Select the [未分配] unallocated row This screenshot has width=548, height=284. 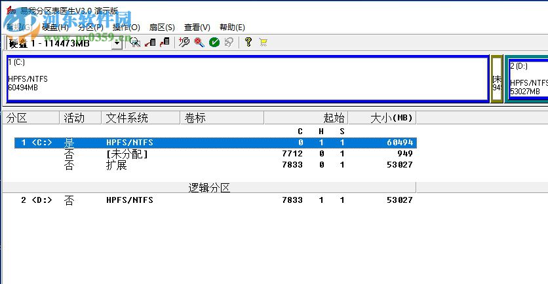click(x=215, y=154)
